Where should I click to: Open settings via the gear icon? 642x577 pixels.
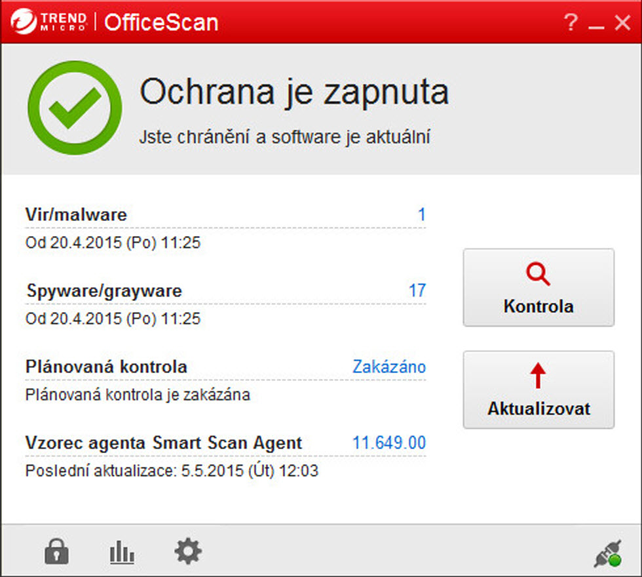tap(188, 551)
